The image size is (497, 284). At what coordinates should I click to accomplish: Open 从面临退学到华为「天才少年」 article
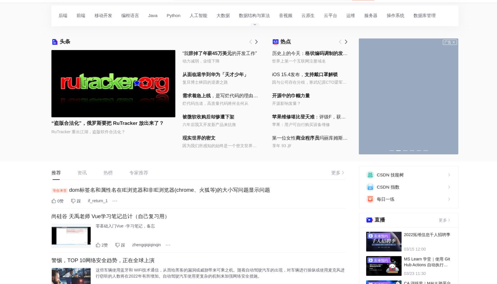(215, 75)
